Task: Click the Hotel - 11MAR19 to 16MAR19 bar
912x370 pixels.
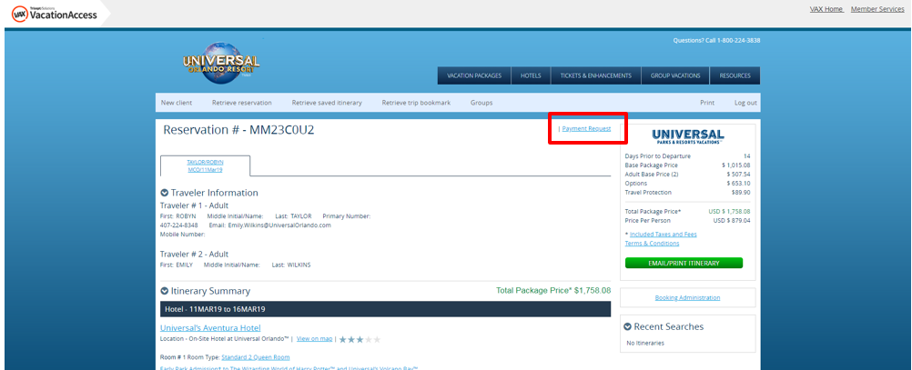Action: pyautogui.click(x=386, y=309)
